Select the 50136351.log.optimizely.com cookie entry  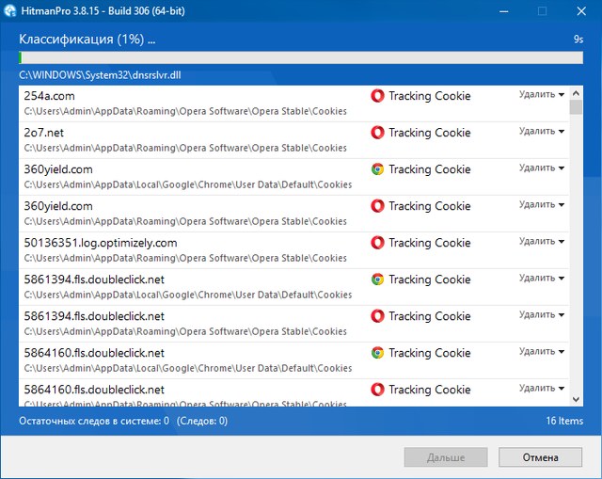click(x=188, y=249)
